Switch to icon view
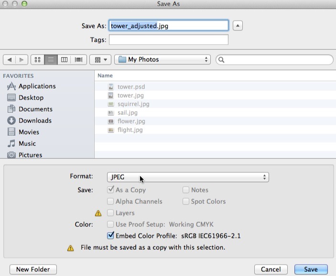Image resolution: width=336 pixels, height=276 pixels. coord(37,60)
